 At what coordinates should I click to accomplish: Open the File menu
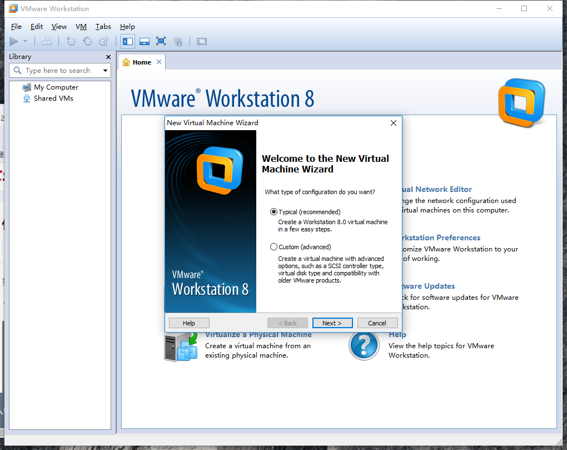click(x=16, y=26)
